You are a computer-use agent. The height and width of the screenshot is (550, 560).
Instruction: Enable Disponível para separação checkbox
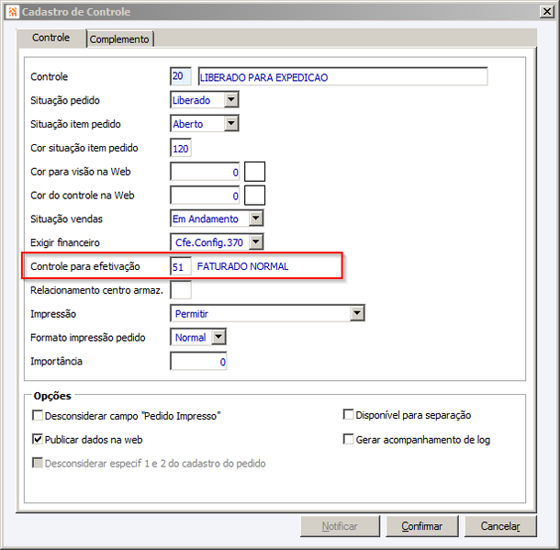pyautogui.click(x=348, y=415)
